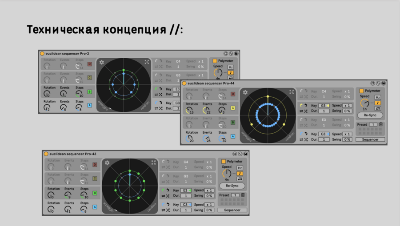The image size is (400, 226).
Task: Select Hz speed mode in Pro-43
Action: click(240, 168)
